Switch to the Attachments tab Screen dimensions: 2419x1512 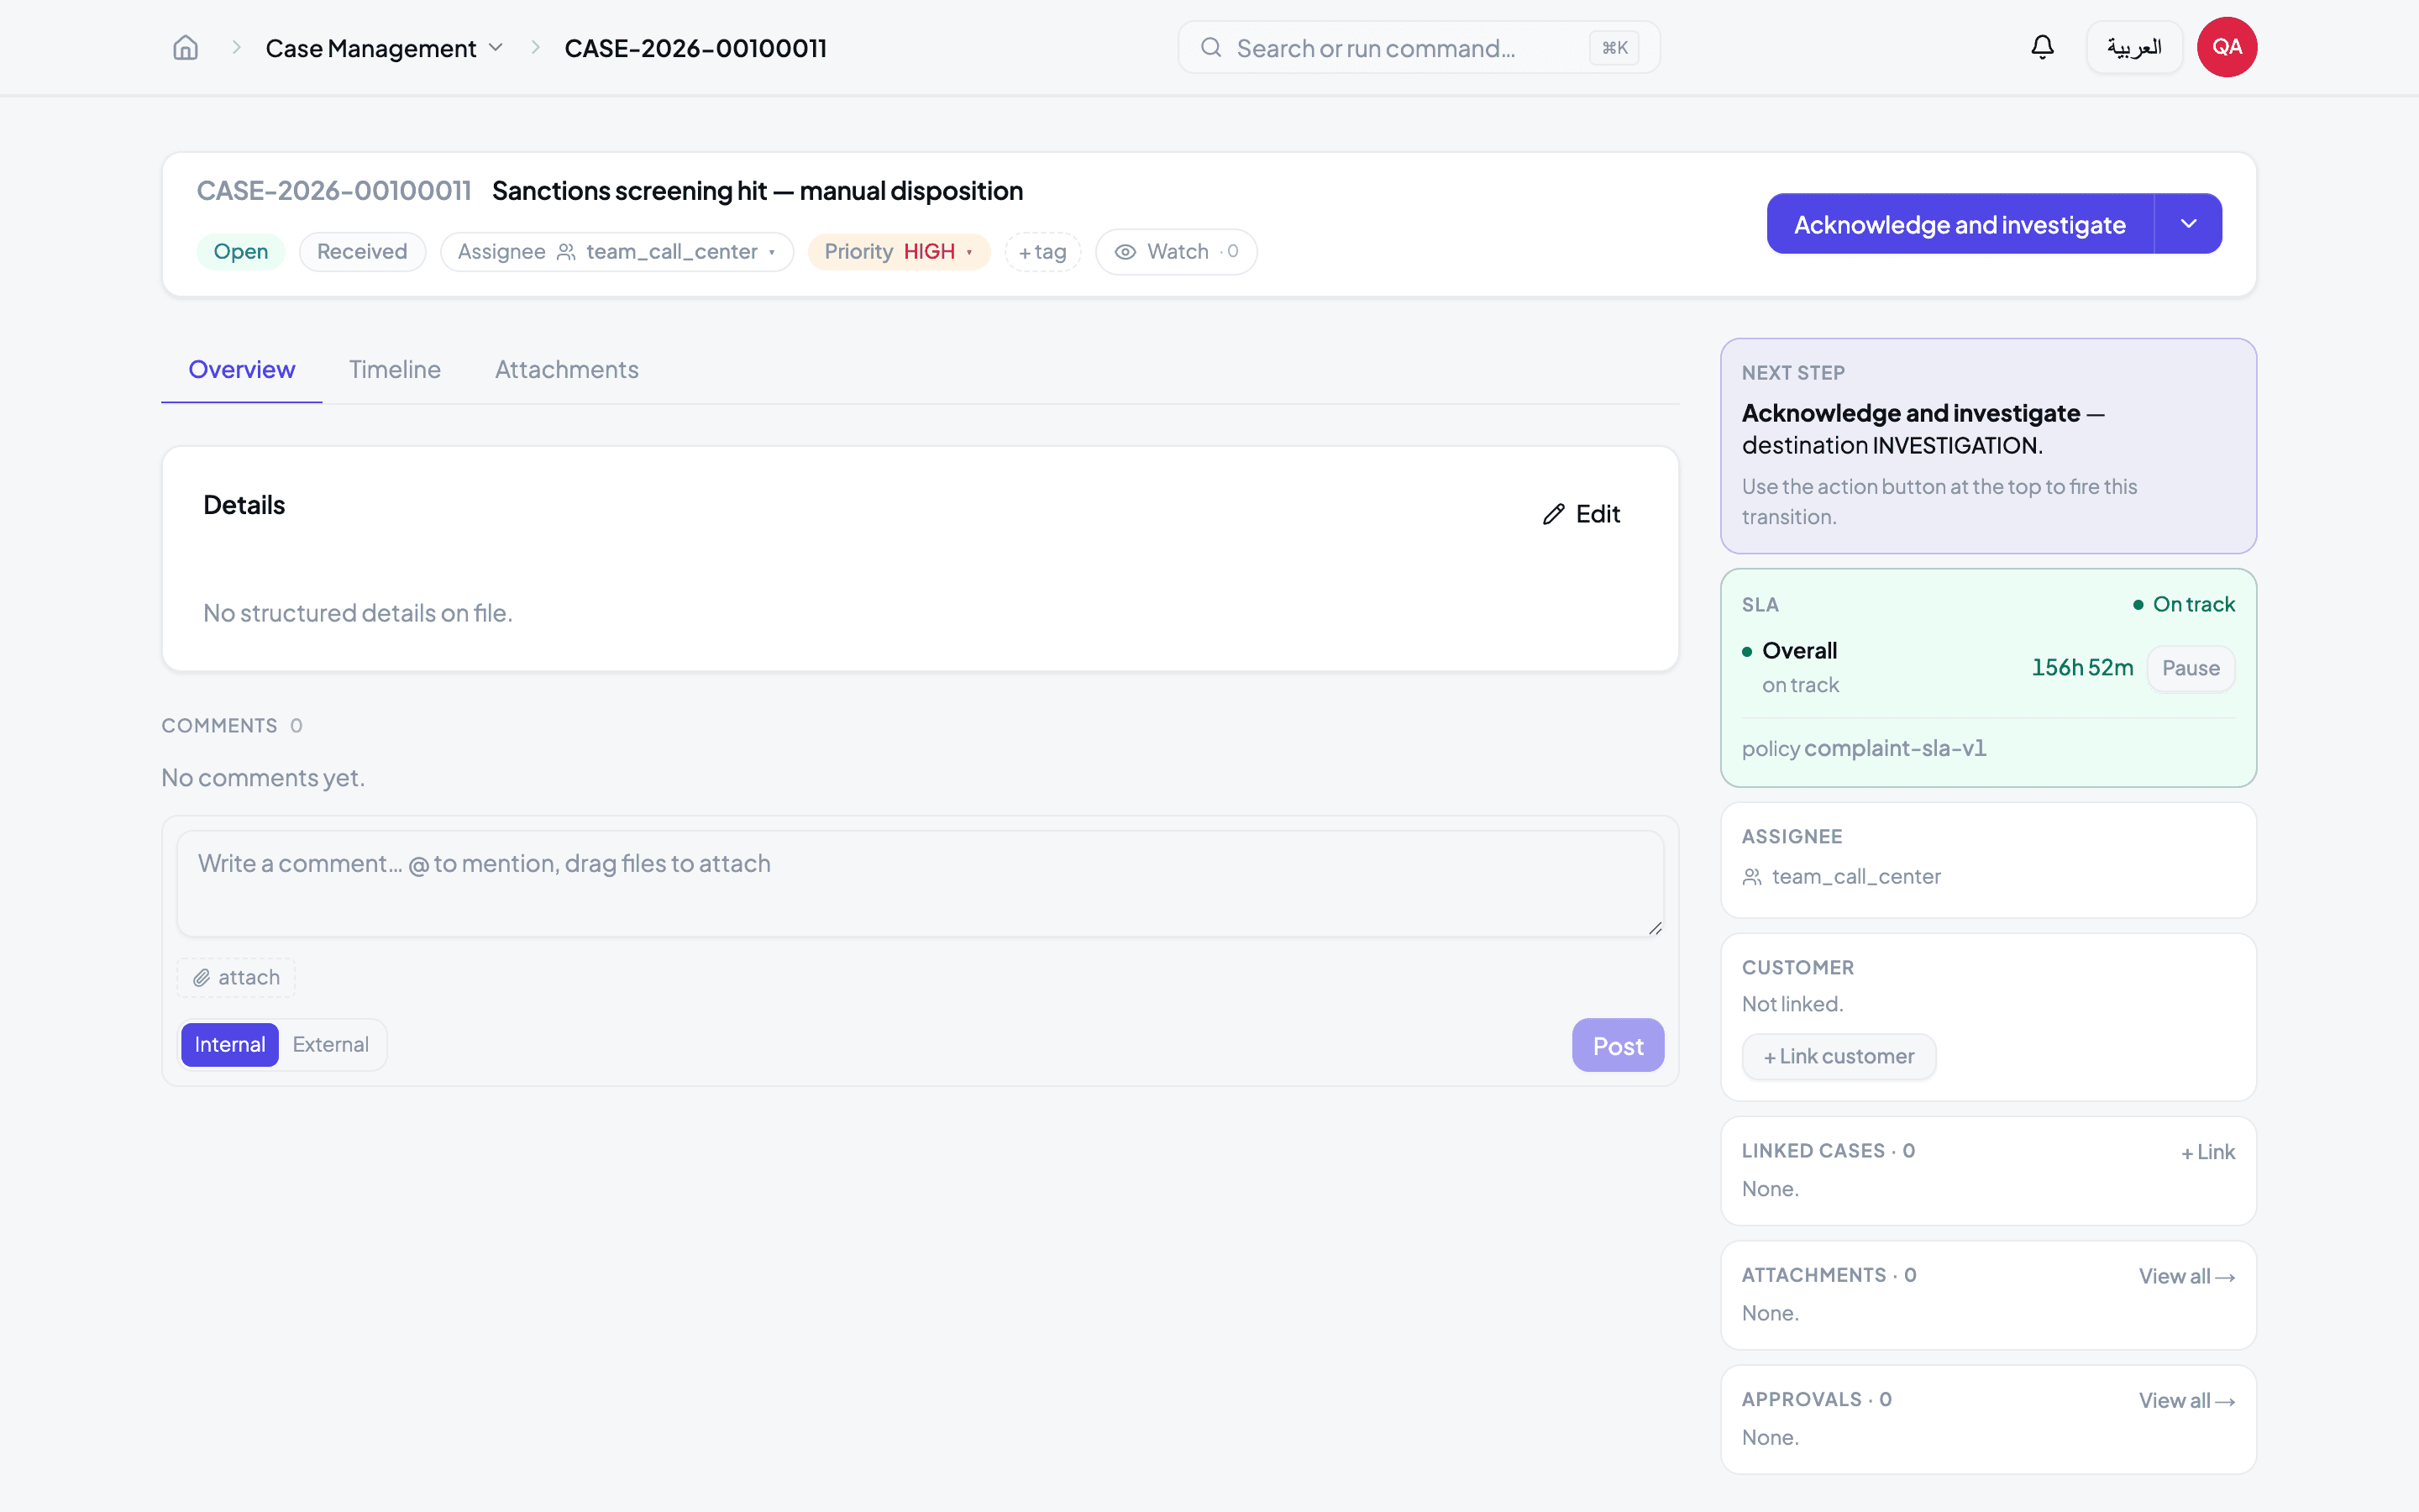(x=567, y=369)
